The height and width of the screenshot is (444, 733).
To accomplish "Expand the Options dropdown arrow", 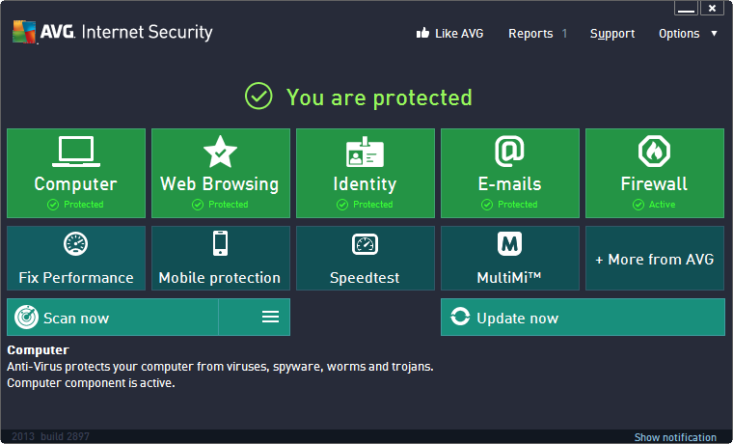I will pyautogui.click(x=714, y=33).
